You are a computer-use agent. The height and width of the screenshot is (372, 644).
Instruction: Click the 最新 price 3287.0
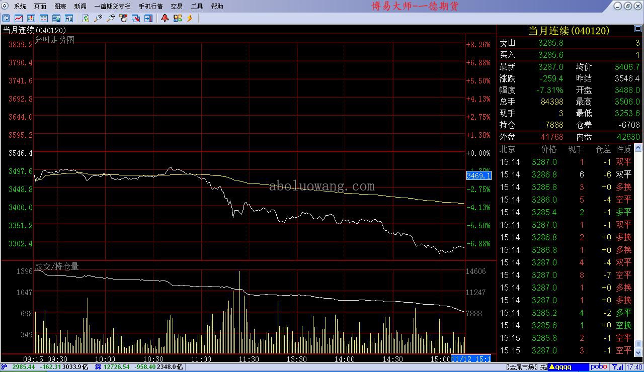550,67
